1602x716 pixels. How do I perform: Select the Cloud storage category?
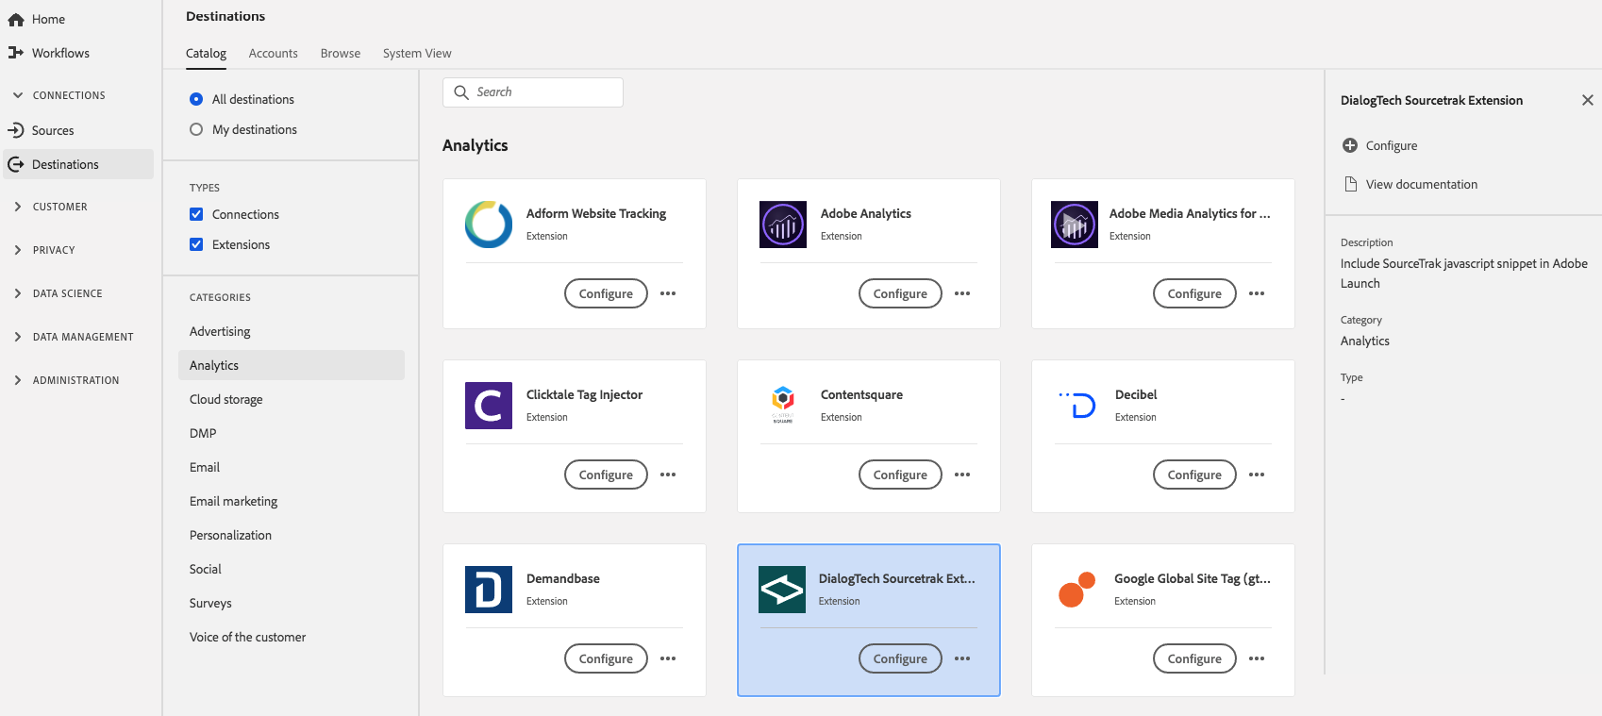click(x=226, y=399)
